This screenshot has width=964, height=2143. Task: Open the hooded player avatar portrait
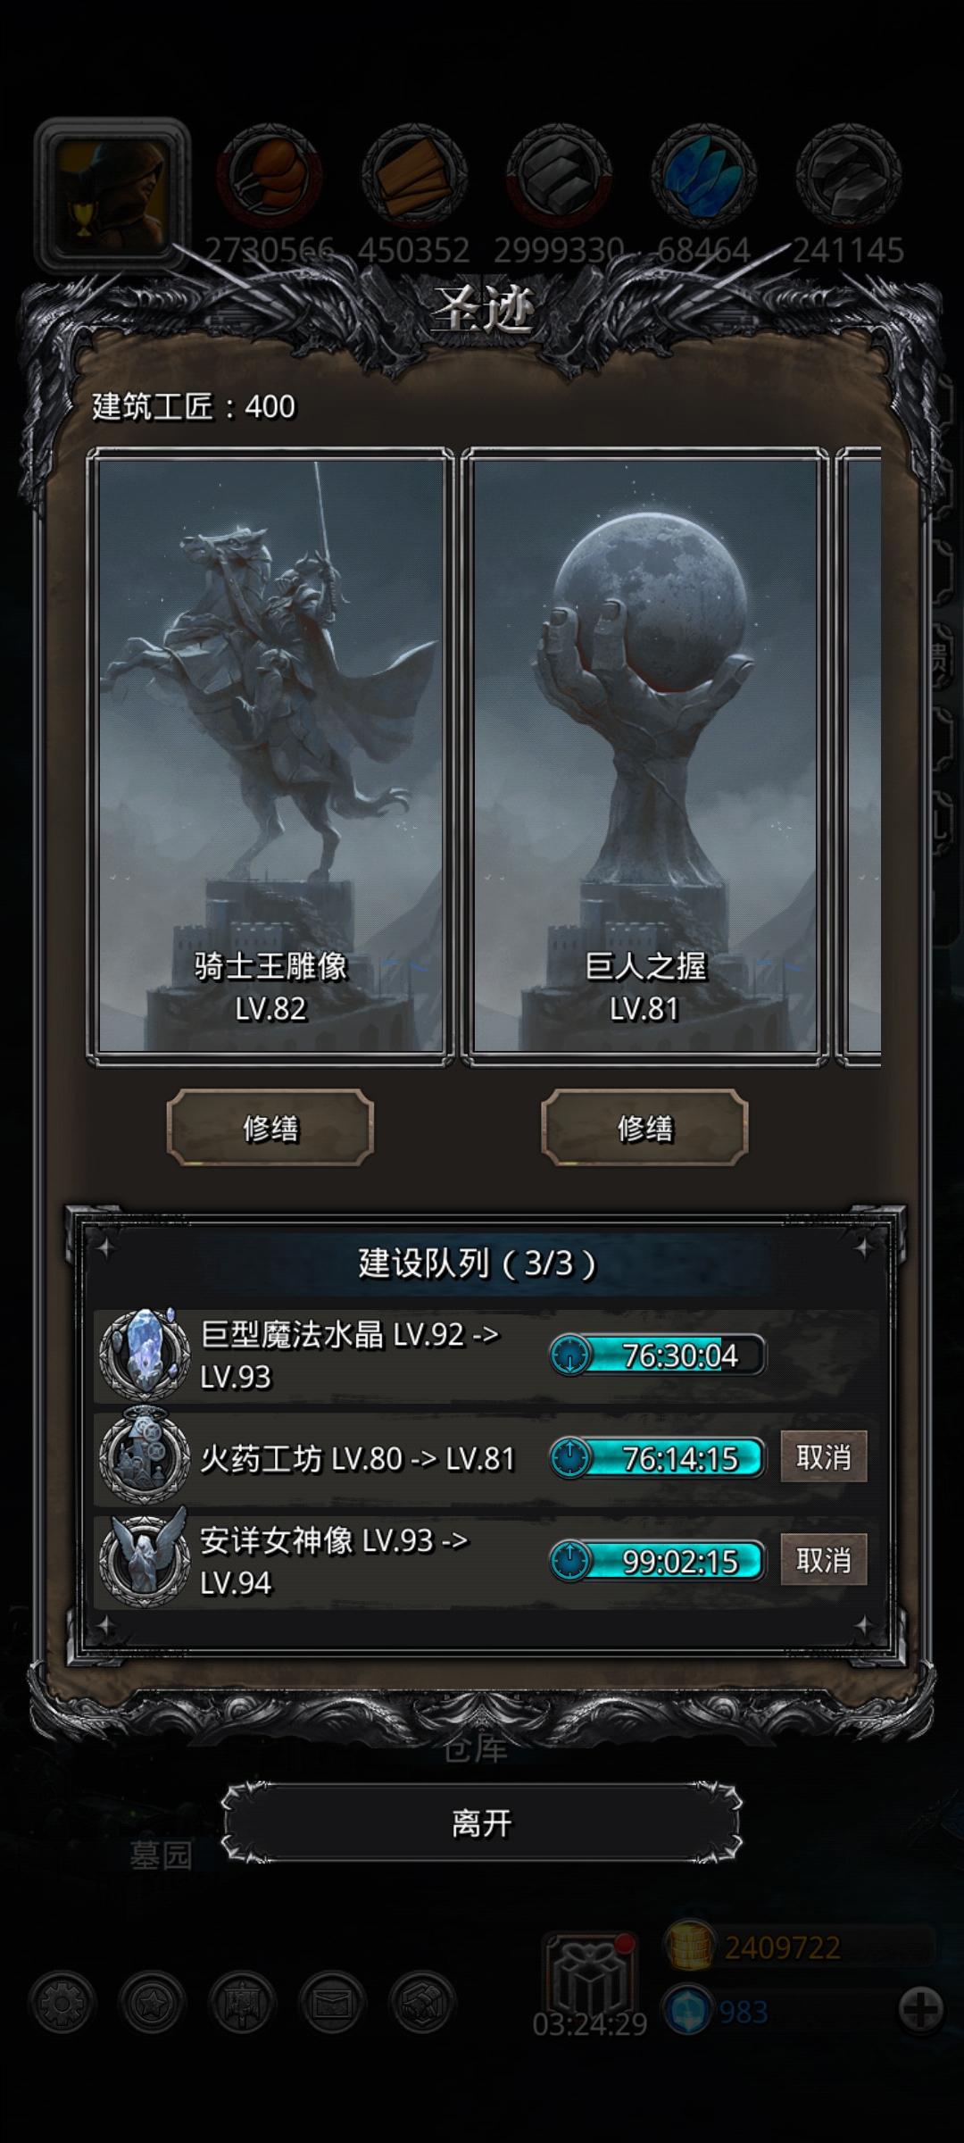(x=112, y=196)
